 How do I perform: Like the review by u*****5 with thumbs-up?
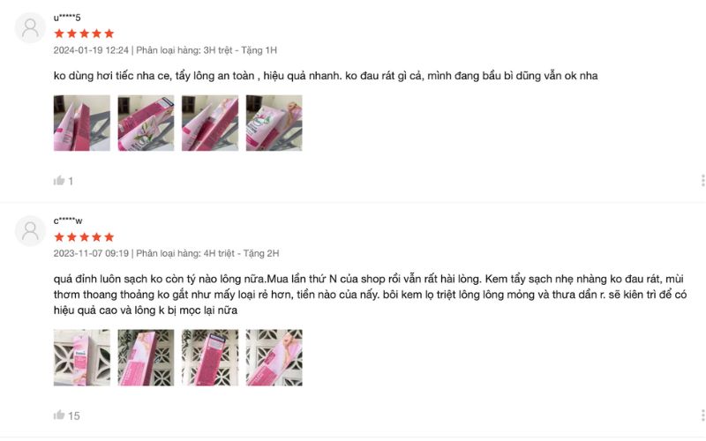[x=59, y=181]
